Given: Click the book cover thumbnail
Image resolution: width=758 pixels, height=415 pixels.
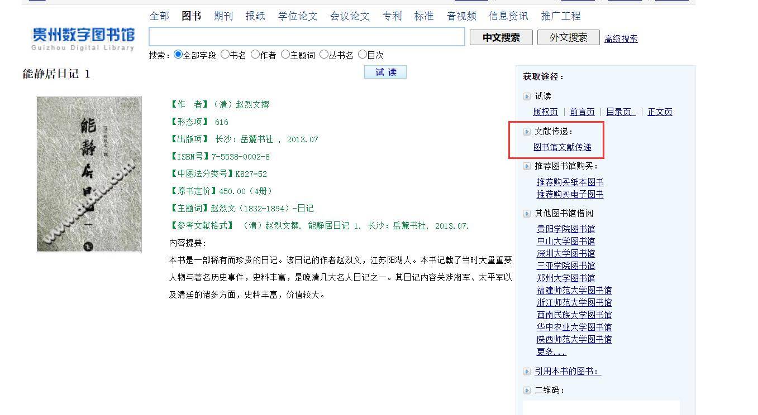Looking at the screenshot, I should point(89,174).
